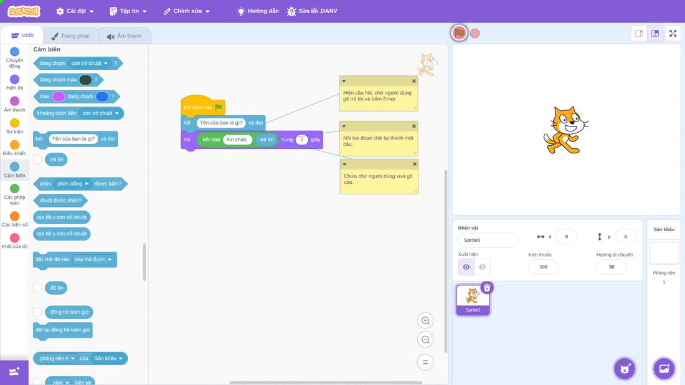This screenshot has width=685, height=385.
Task: Select the Khối của tôi block category
Action: point(14,241)
